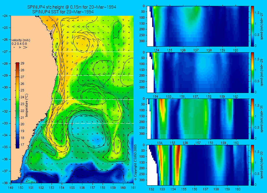Click the '149' longitude tick label on the map
This screenshot has width=267, height=193.
point(11,188)
